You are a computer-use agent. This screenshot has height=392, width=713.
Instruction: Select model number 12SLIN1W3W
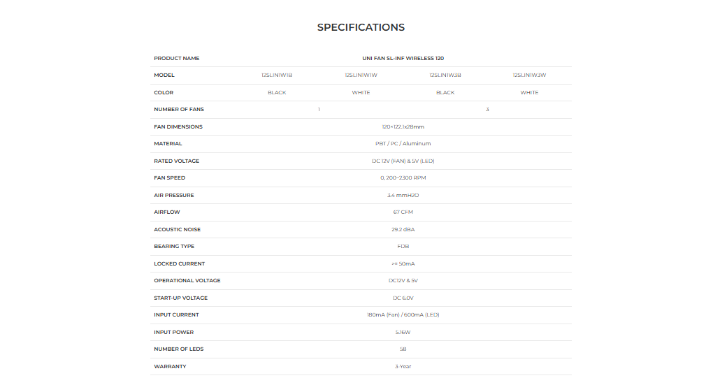pos(529,75)
